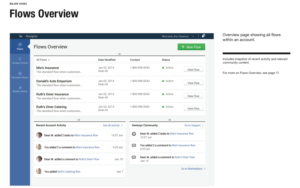View Flow for Ruth's Diner Catering
This screenshot has width=300, height=188.
coord(194,108)
